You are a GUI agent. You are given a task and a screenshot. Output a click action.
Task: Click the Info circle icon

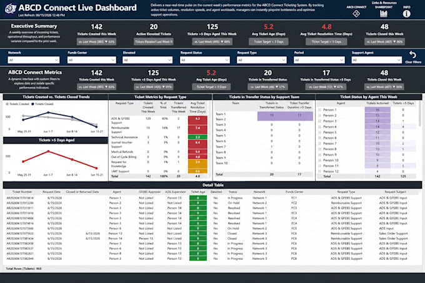[x=406, y=14]
